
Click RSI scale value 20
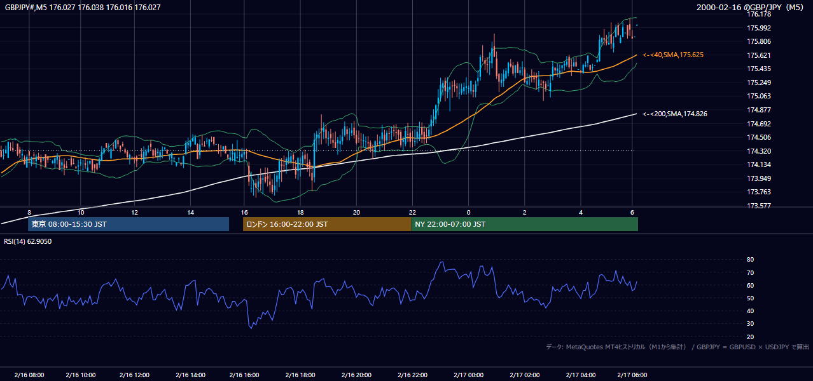750,337
